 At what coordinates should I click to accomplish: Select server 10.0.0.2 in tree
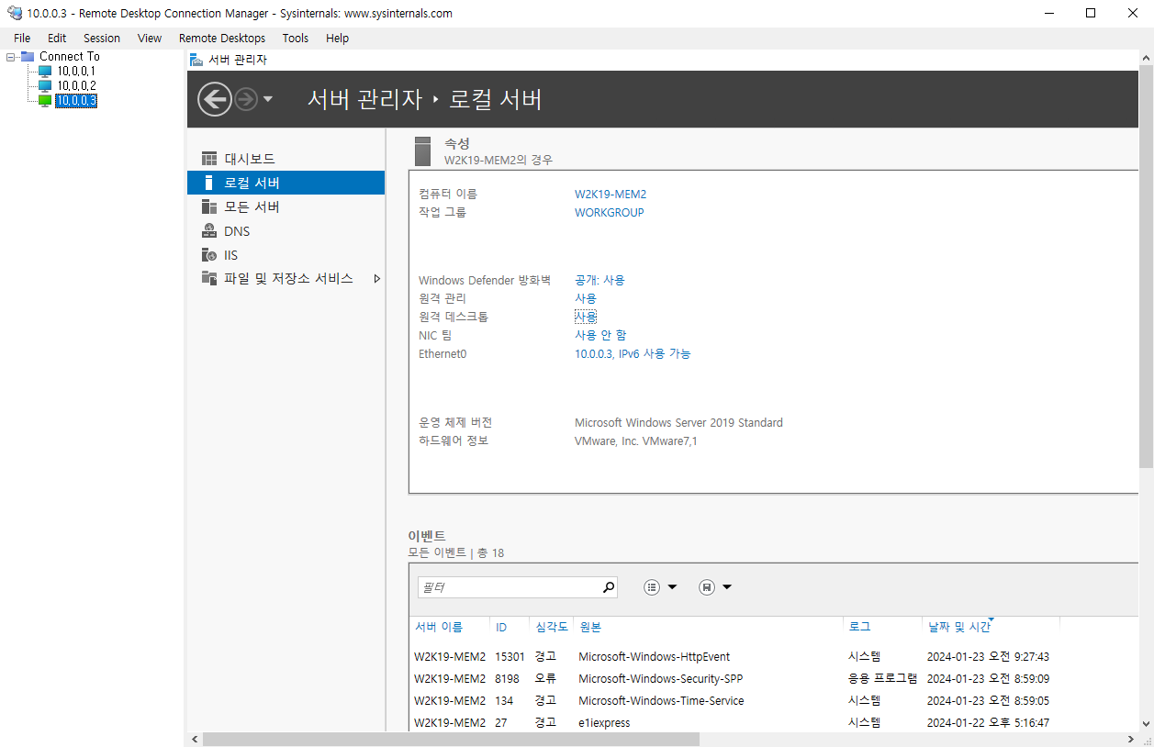coord(76,85)
